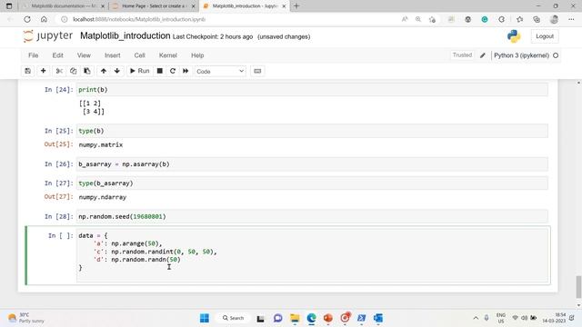
Task: Switch to Matplotlib documentation tab
Action: point(63,6)
